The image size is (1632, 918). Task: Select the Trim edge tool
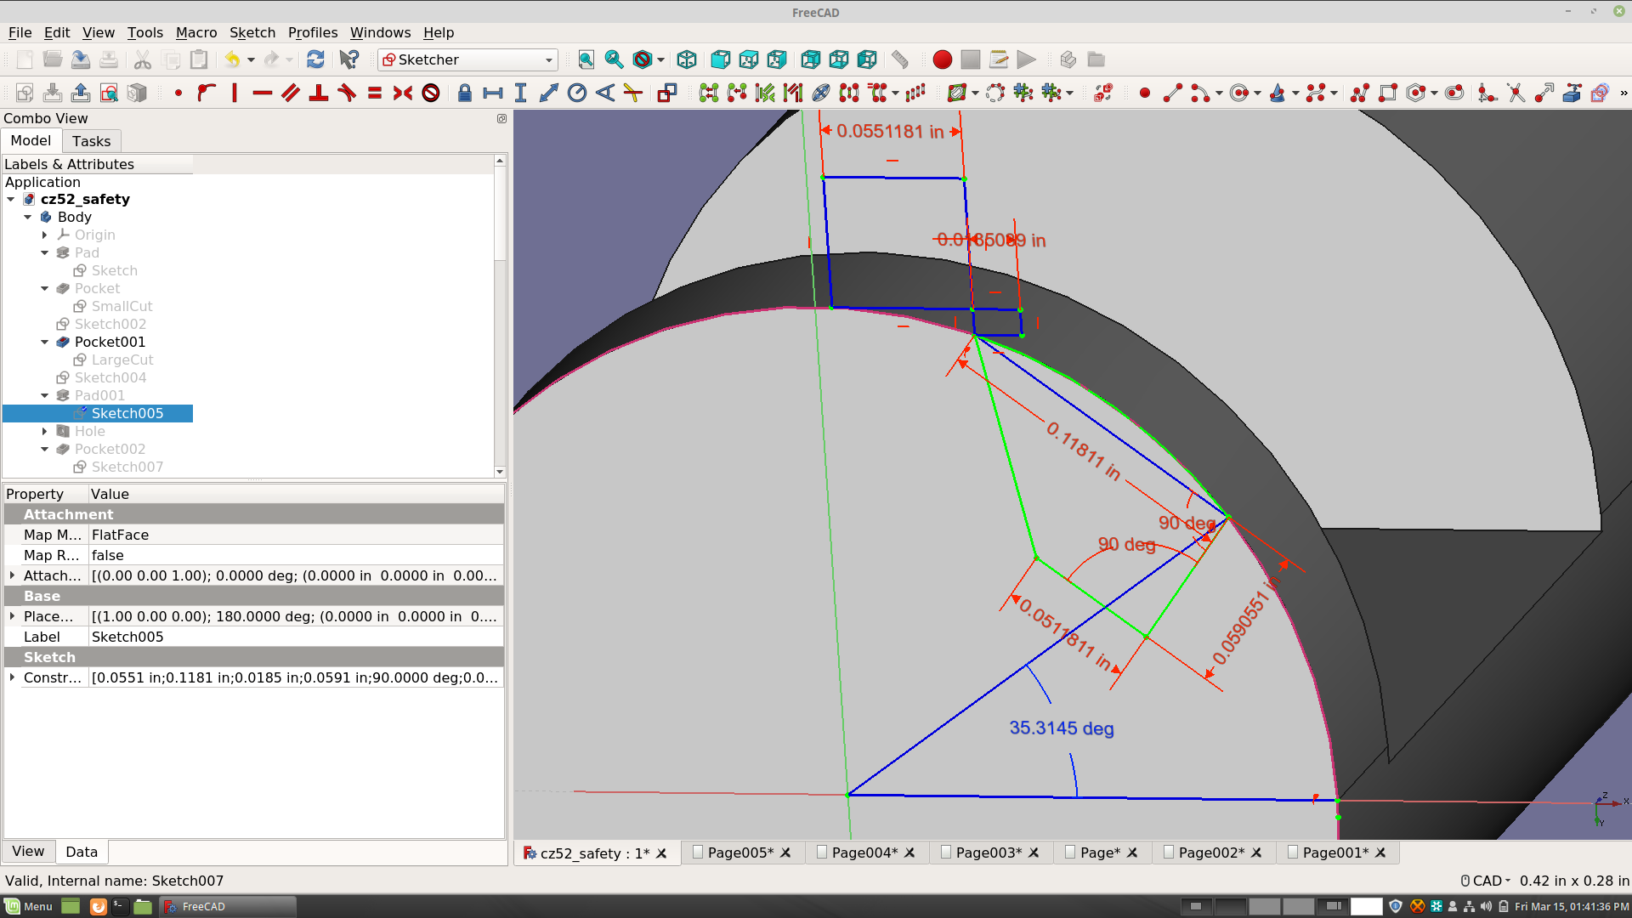point(1516,93)
